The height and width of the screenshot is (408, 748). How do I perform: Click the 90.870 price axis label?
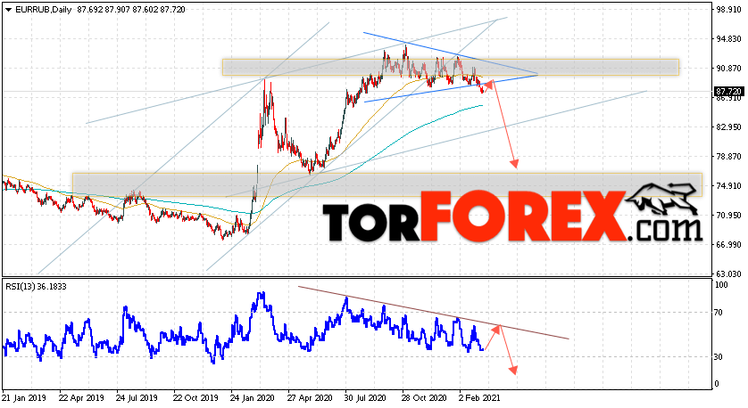tap(728, 69)
